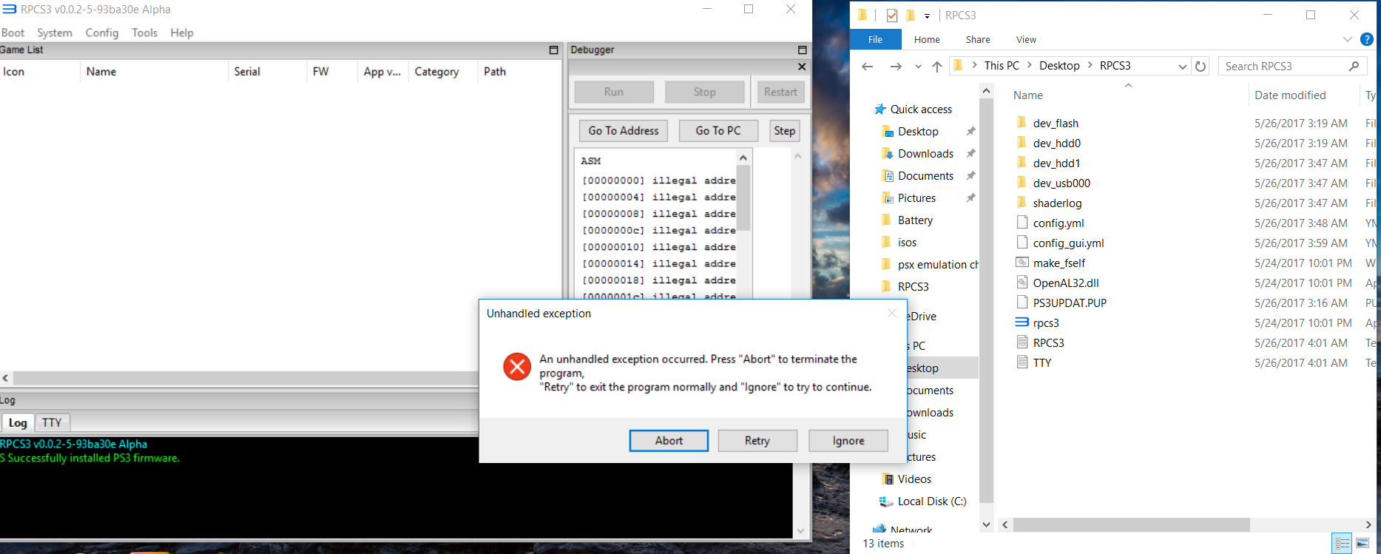Select the config.yml file

pyautogui.click(x=1058, y=223)
